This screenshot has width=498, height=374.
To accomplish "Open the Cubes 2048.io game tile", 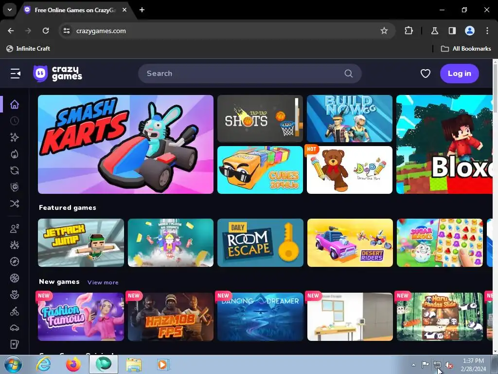I will pos(260,170).
